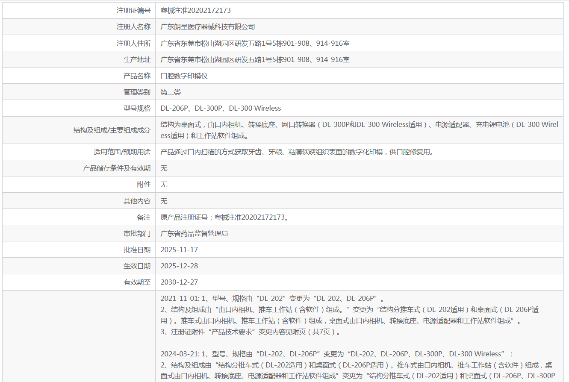This screenshot has width=569, height=382.
Task: Click the 注册人名称 label
Action: 133,27
